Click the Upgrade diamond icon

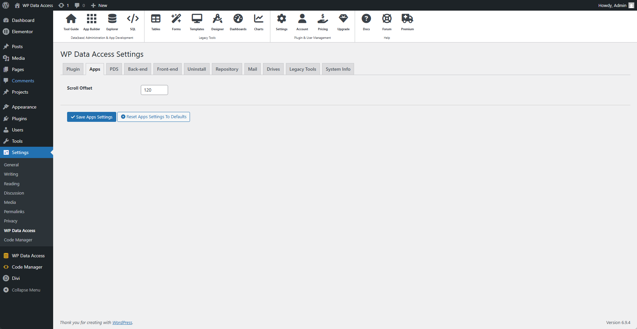click(343, 22)
